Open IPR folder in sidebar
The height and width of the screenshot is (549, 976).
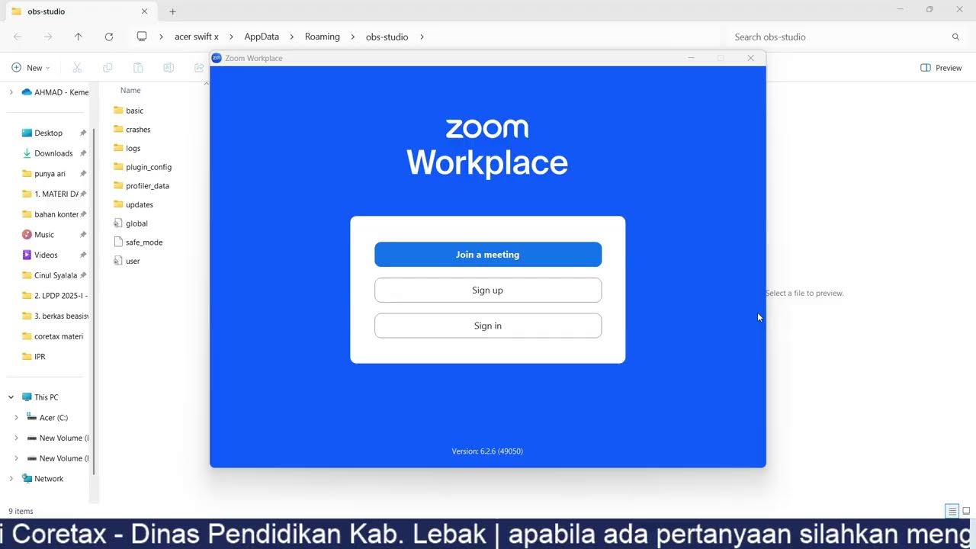pyautogui.click(x=40, y=357)
